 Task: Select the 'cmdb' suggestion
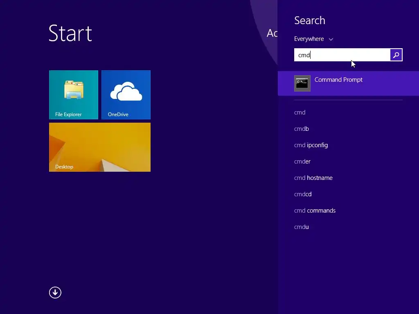(302, 129)
